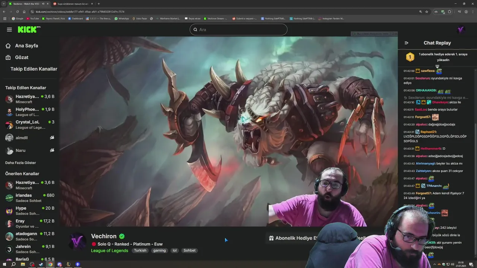Select Takip Edilen Kanallar sidebar item
Screen dimensions: 477x268
point(34,69)
